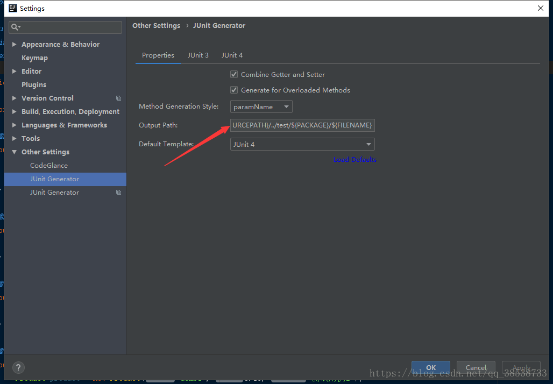Click the Apply button

point(521,367)
